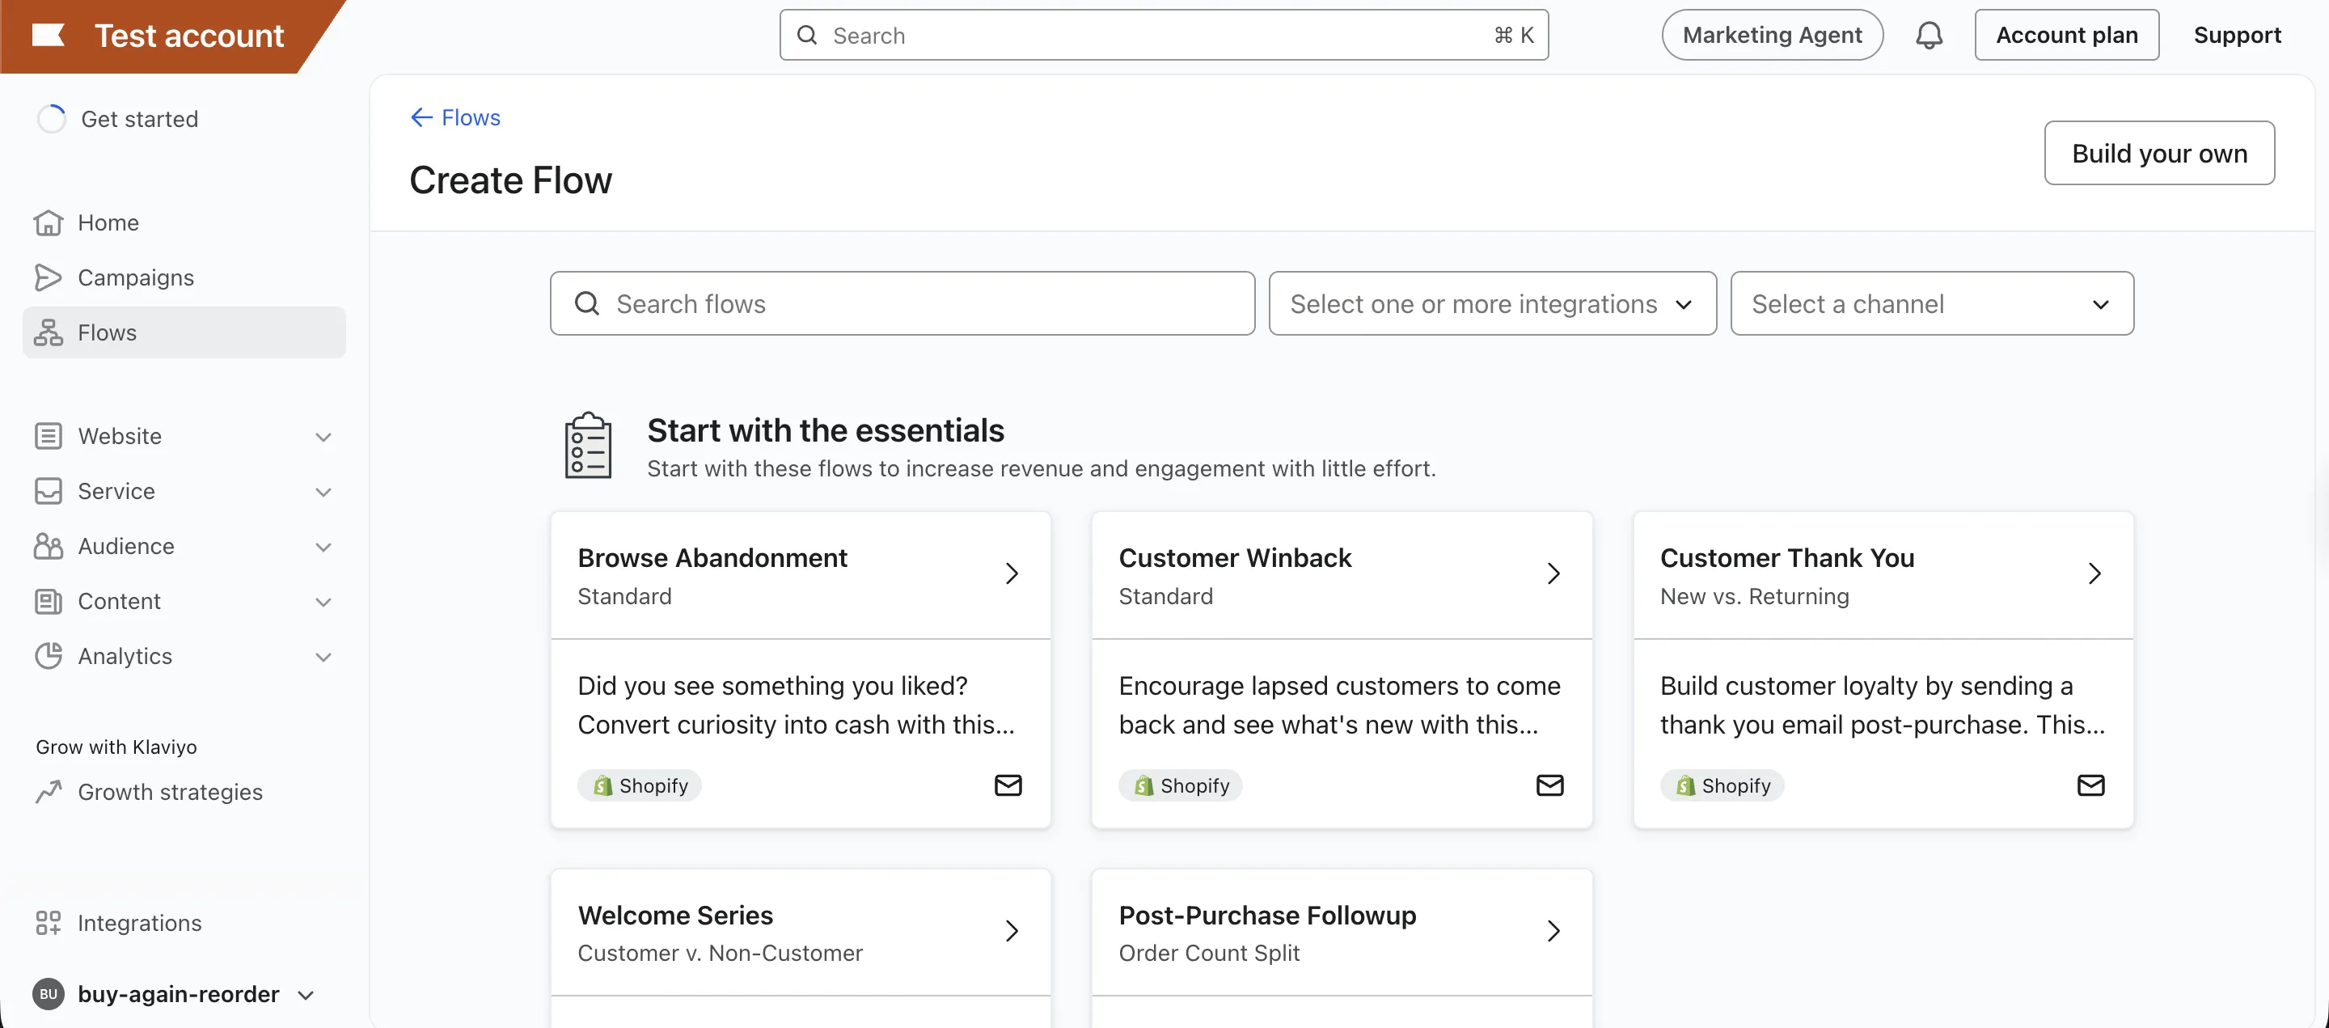Go to Home in the sidebar

pyautogui.click(x=184, y=222)
